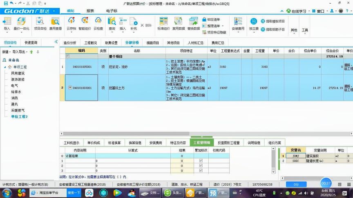Select 给排水 in project tree
This screenshot has height=198, width=353.
coord(16,92)
